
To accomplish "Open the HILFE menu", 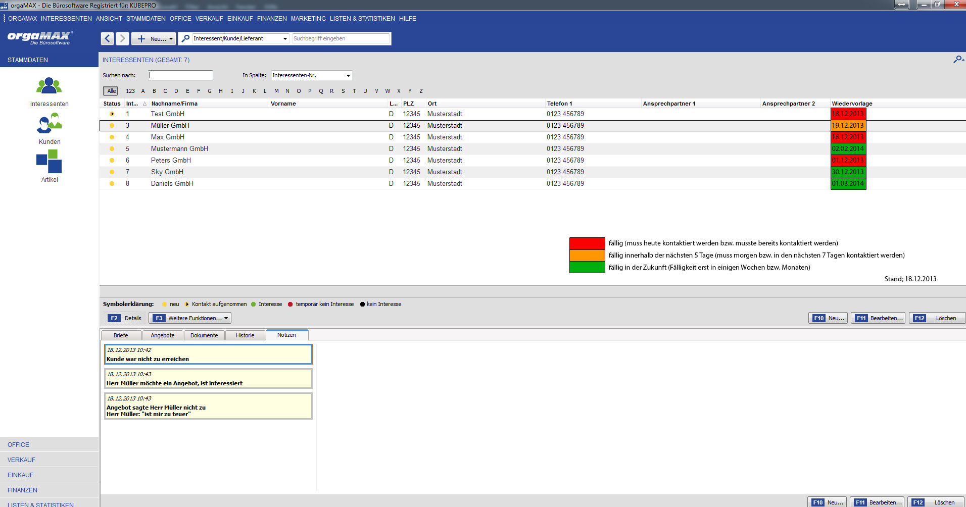I will [x=408, y=19].
